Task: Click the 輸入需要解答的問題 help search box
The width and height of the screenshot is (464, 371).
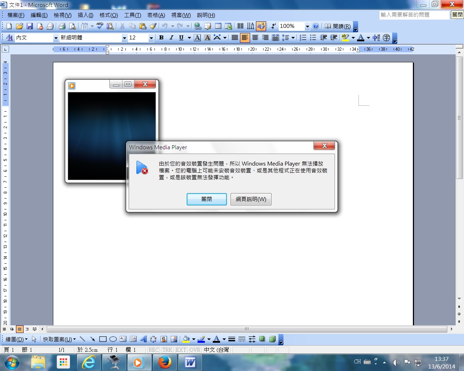Action: click(x=414, y=15)
